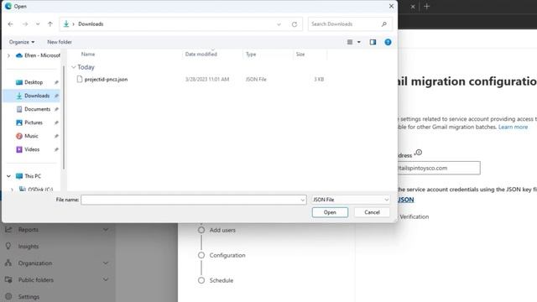Open File name dropdown arrow
Image resolution: width=537 pixels, height=302 pixels.
302,200
